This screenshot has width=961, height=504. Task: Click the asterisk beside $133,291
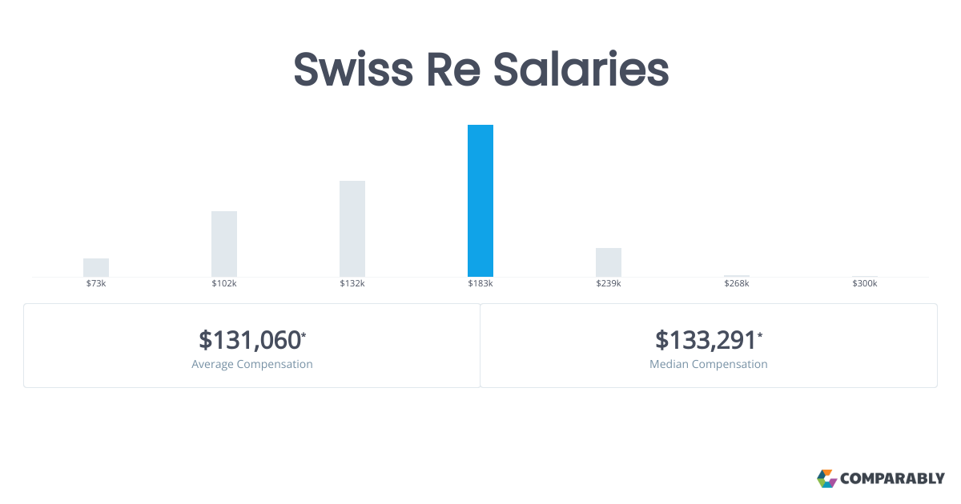pyautogui.click(x=760, y=334)
